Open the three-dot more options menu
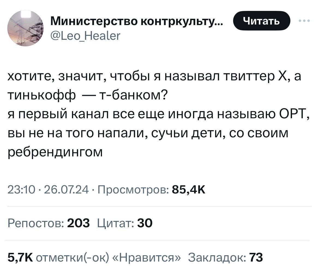The height and width of the screenshot is (273, 319). click(x=305, y=21)
